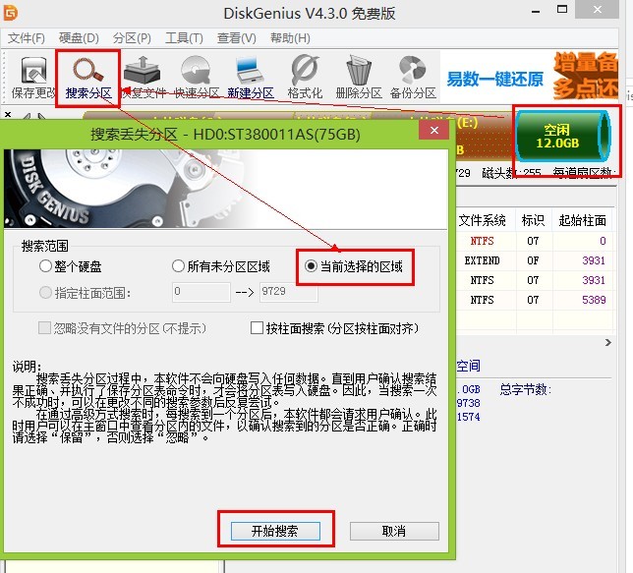Screen dimensions: 633x573
Task: Select the New Partition (新建分区) icon
Action: pos(251,78)
